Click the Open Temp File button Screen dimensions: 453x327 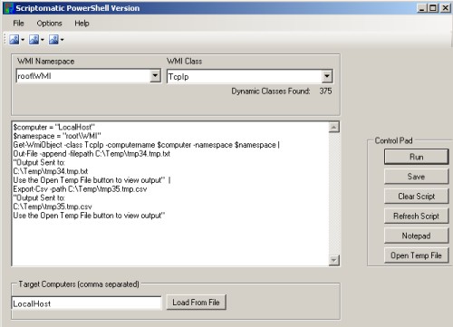point(416,255)
